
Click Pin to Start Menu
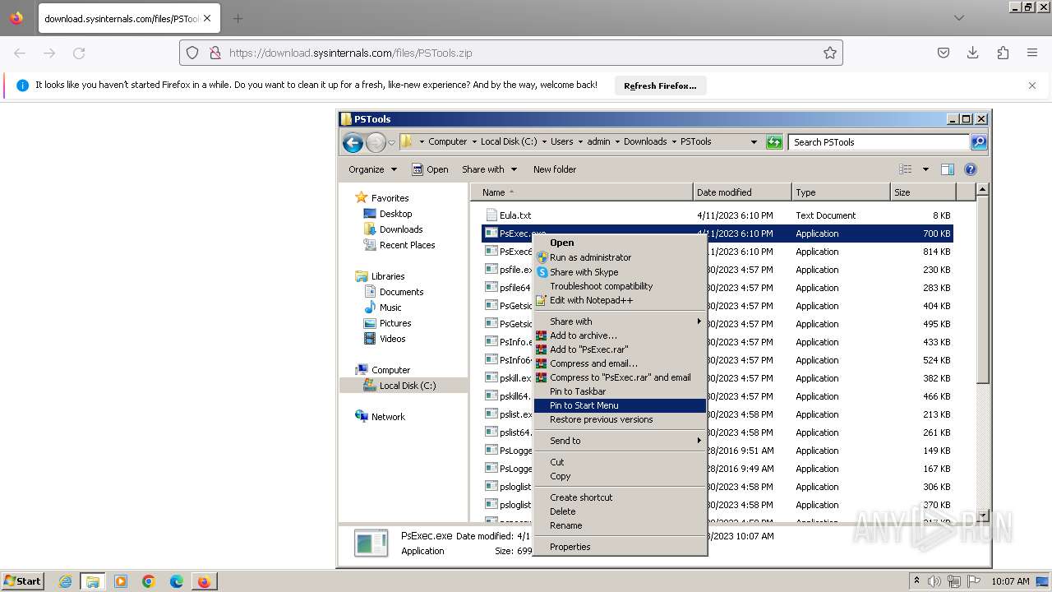point(620,405)
